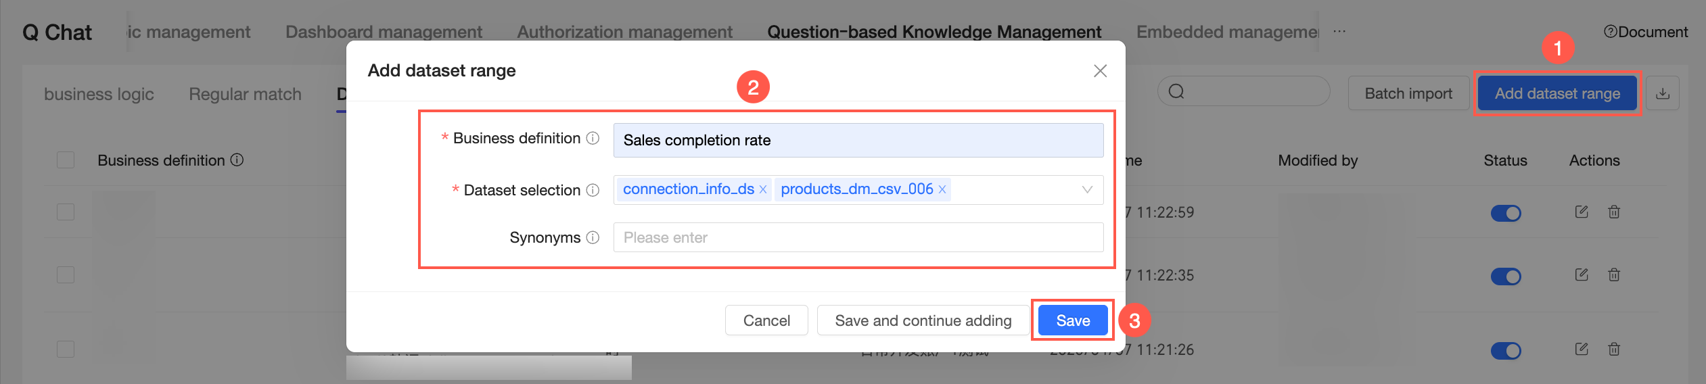Click the Dataset selection info icon
1706x384 pixels.
(x=593, y=190)
